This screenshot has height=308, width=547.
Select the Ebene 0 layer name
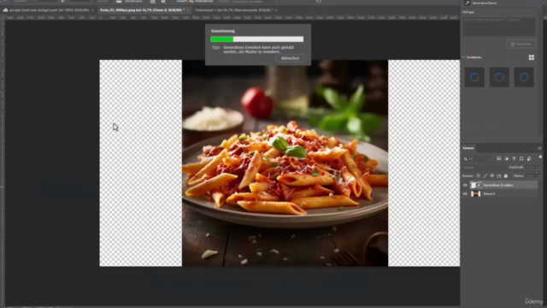pyautogui.click(x=489, y=194)
